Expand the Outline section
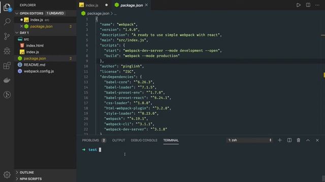This screenshot has width=325, height=182. tap(17, 172)
